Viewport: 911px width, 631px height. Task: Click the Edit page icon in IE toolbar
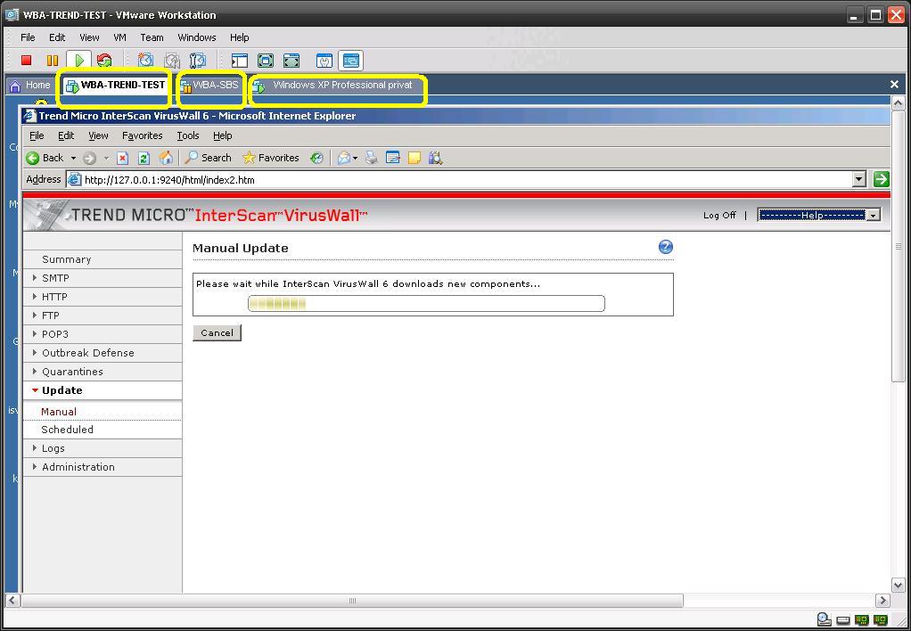[393, 158]
